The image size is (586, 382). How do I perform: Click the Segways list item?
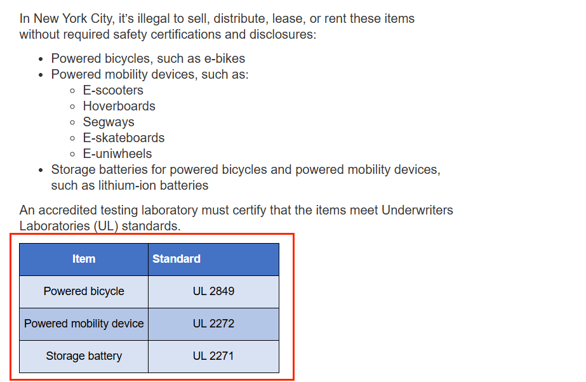tap(109, 122)
